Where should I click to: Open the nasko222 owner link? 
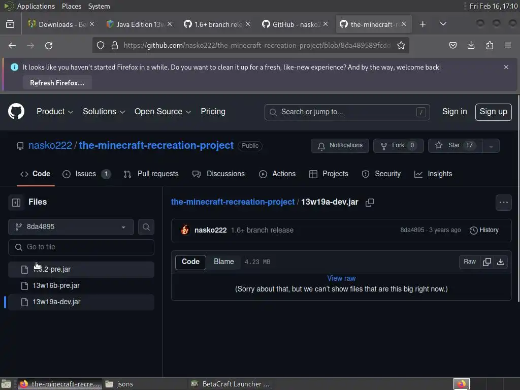(x=50, y=146)
